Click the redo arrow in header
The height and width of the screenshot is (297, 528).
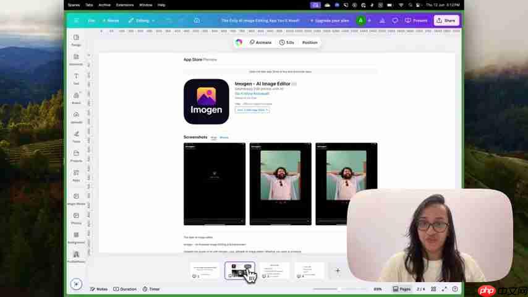181,20
